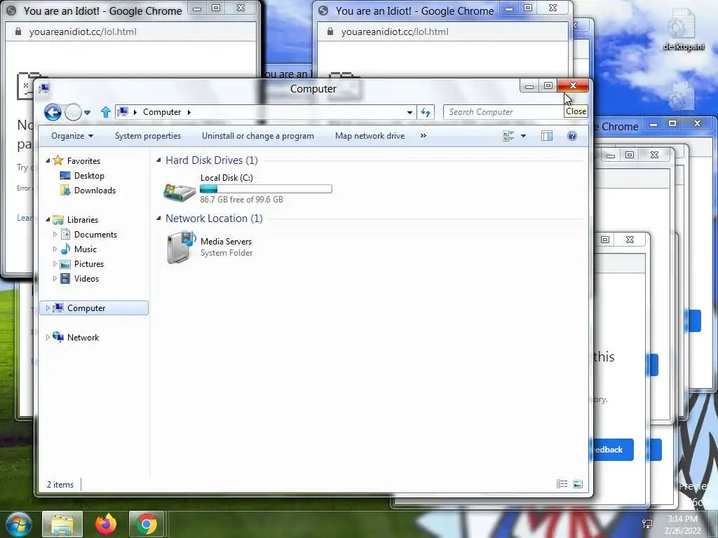Image resolution: width=718 pixels, height=538 pixels.
Task: Expand the Videos library arrow
Action: point(55,279)
